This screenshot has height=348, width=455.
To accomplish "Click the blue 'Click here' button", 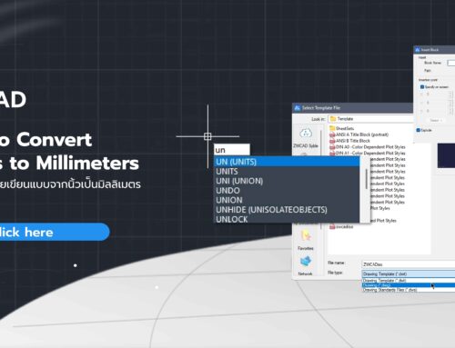I will pyautogui.click(x=54, y=232).
